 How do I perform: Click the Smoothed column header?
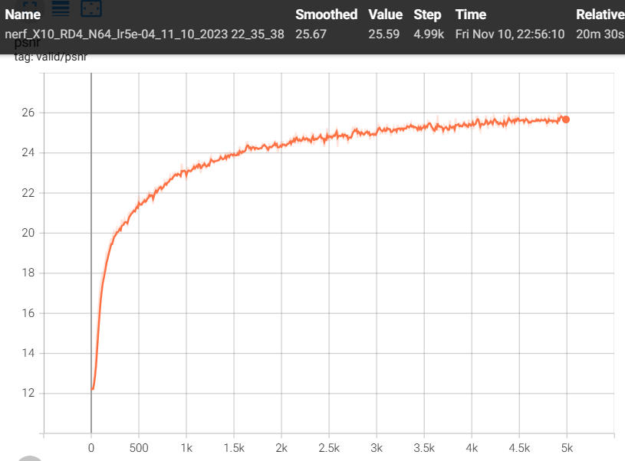[x=326, y=15]
